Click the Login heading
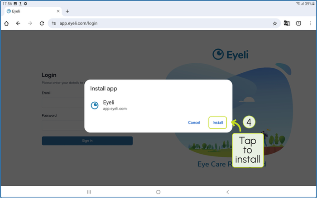This screenshot has width=317, height=198. point(49,75)
